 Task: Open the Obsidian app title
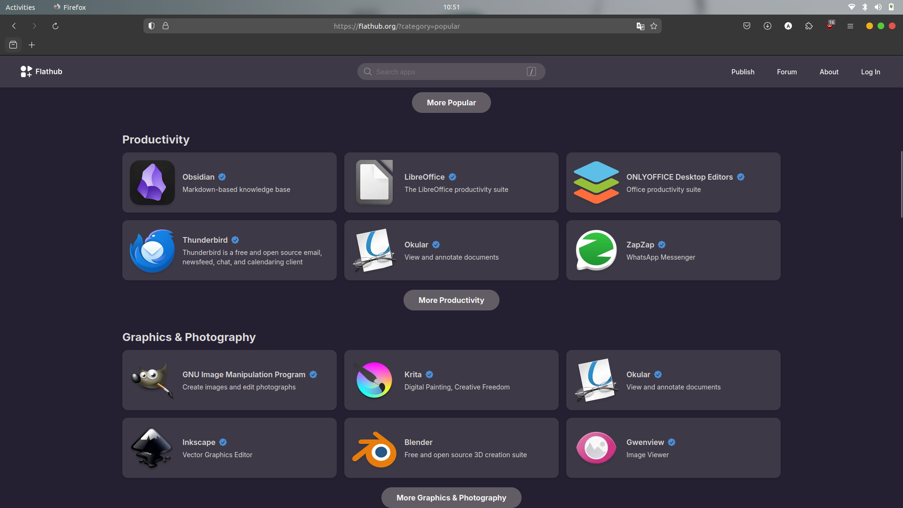[198, 177]
